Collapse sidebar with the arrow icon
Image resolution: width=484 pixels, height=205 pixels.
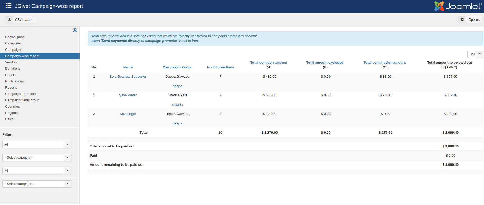coord(75,30)
